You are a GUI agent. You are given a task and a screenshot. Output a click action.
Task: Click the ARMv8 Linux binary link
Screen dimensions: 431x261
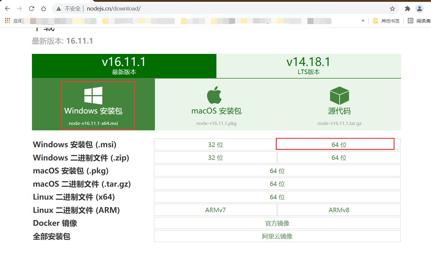click(338, 210)
